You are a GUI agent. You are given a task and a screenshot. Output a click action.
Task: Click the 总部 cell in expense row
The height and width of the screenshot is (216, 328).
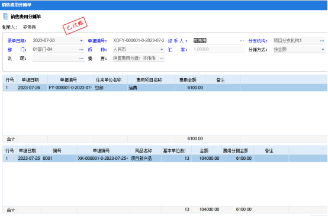click(111, 88)
